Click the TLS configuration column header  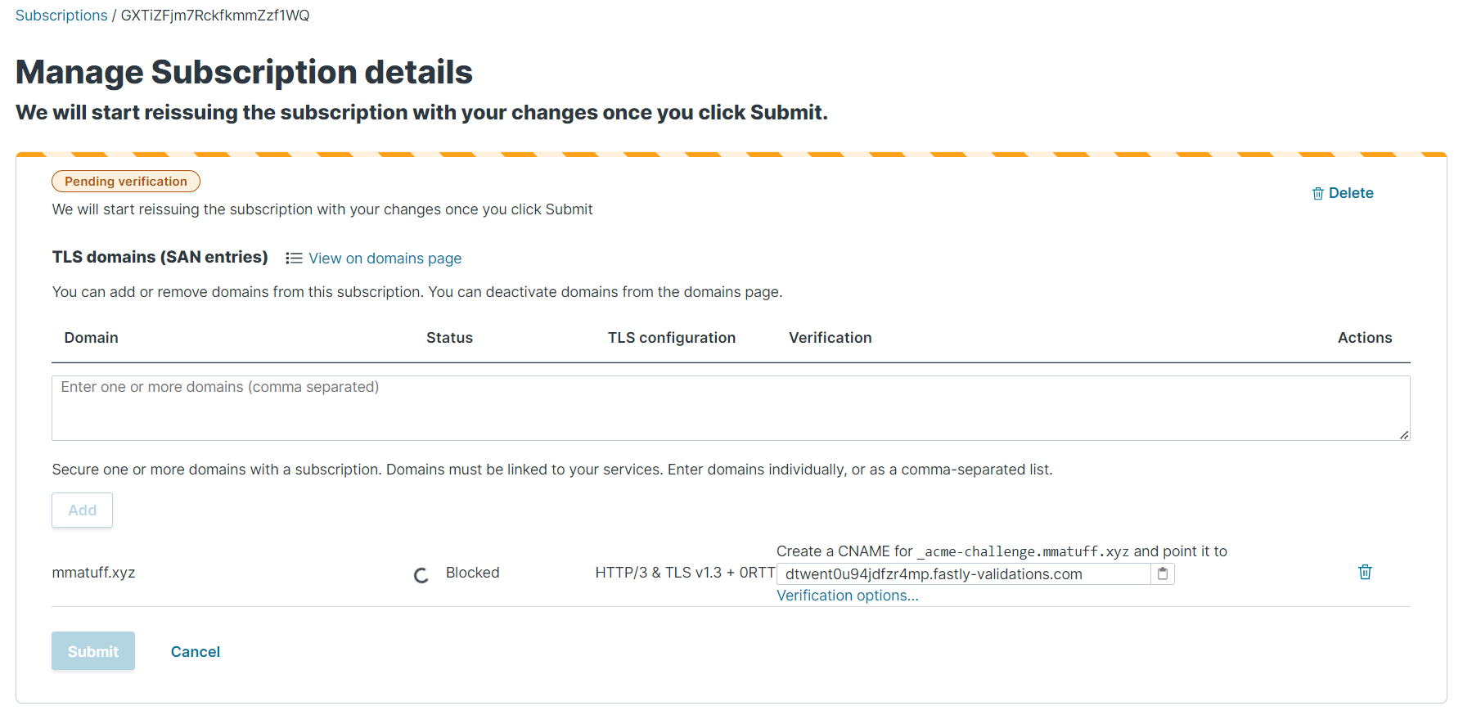pos(671,338)
